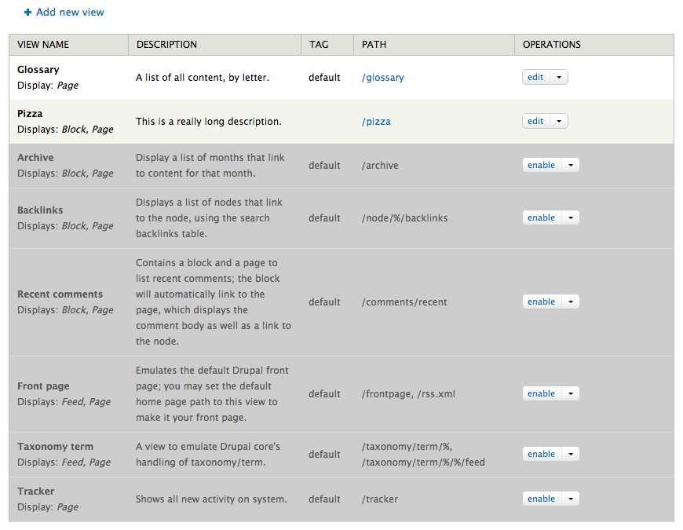This screenshot has height=530, width=683.
Task: Enable the Backlinks view
Action: pyautogui.click(x=542, y=217)
